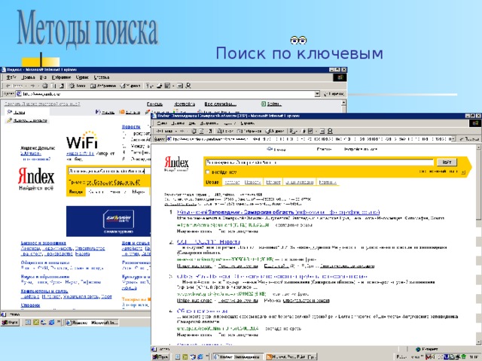
Task: Select the News tab above the search results
Action: tap(252, 181)
